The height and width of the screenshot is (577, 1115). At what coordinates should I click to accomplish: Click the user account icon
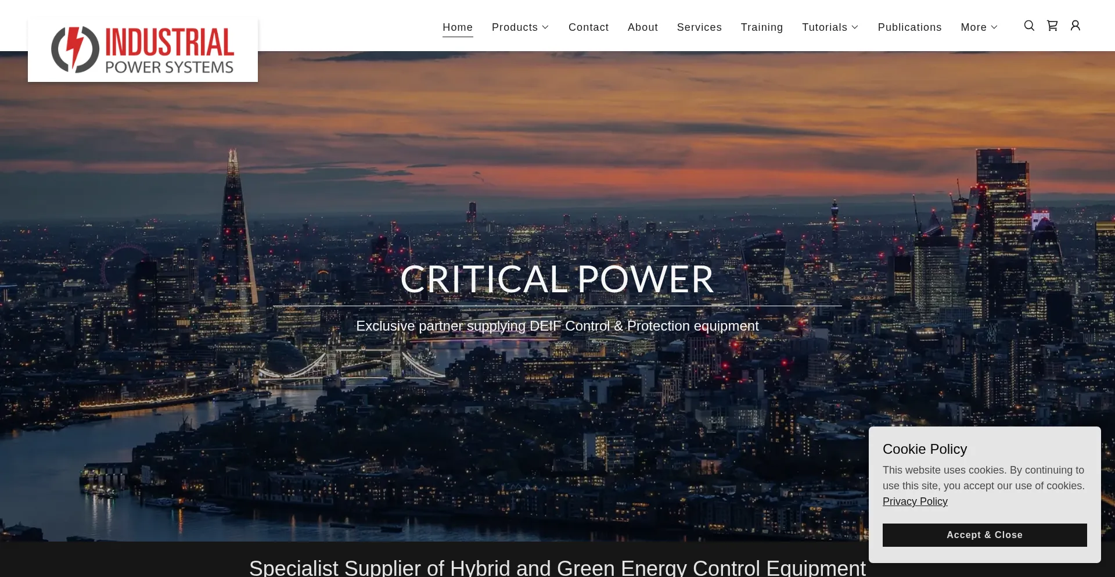[x=1076, y=26]
